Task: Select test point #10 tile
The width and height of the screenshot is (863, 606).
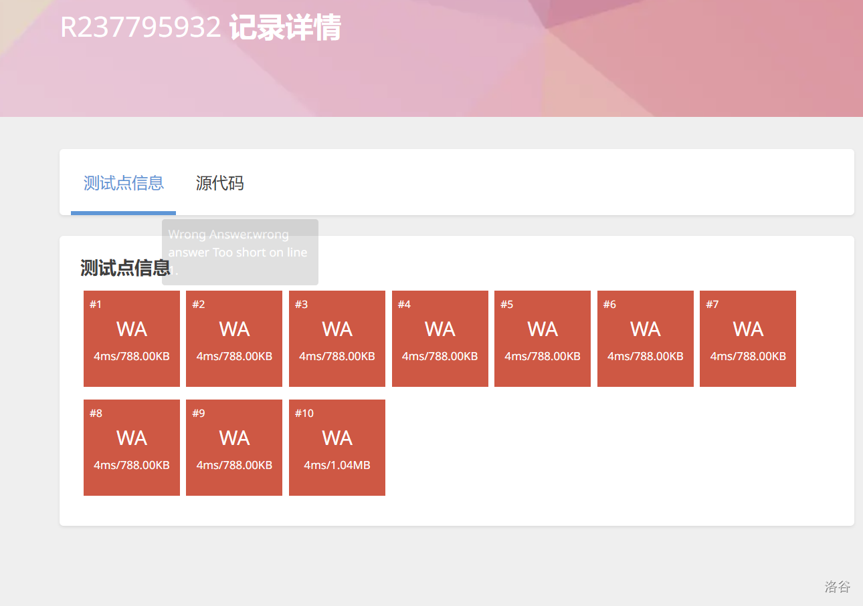Action: tap(337, 447)
